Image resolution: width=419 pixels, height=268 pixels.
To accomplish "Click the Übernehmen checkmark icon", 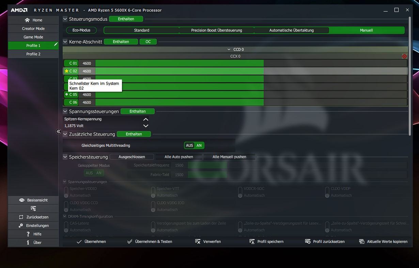I will pos(79,242).
